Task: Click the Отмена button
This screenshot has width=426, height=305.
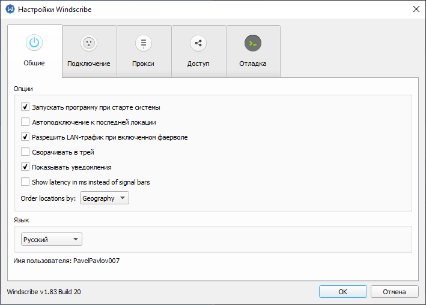Action: 394,292
